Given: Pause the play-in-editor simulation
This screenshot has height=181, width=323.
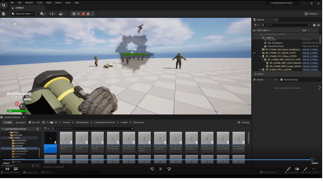Looking at the screenshot, I should 74,14.
